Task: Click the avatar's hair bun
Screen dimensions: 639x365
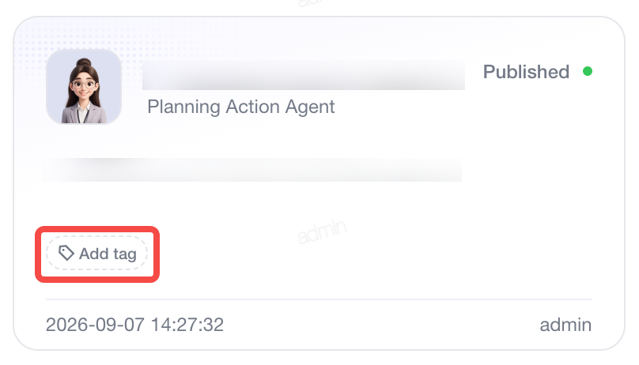Action: pos(84,62)
